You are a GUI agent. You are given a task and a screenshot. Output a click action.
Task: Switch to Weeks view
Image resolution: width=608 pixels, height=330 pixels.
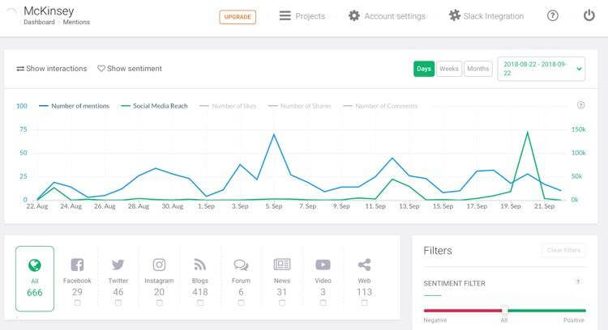pos(449,69)
